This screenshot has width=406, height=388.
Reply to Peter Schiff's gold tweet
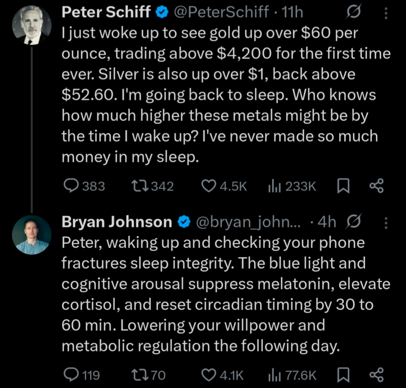pyautogui.click(x=84, y=186)
